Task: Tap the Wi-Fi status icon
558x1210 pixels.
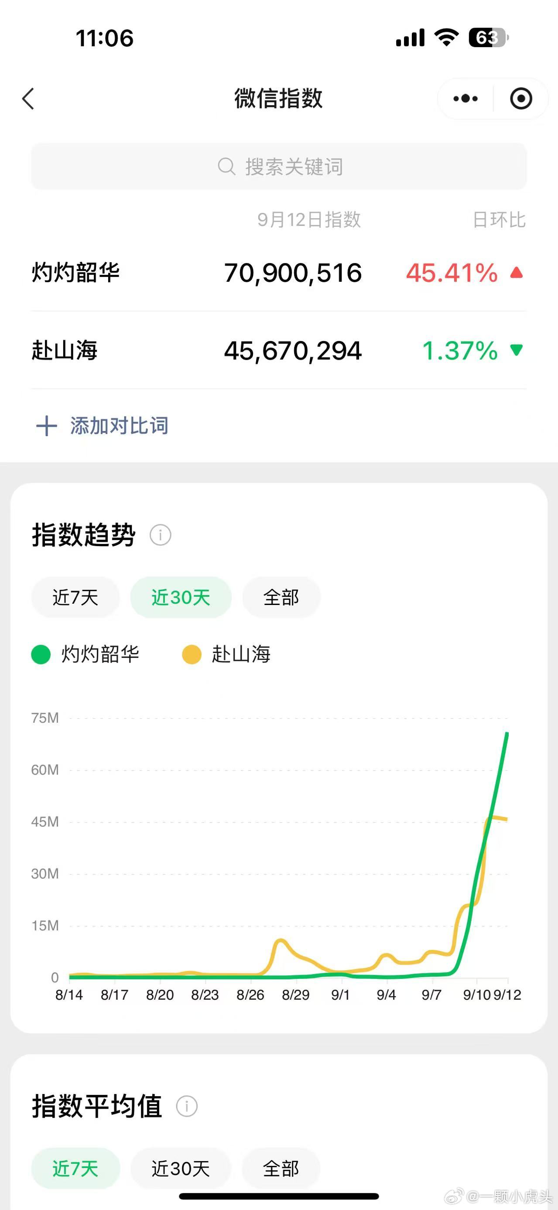Action: [446, 37]
